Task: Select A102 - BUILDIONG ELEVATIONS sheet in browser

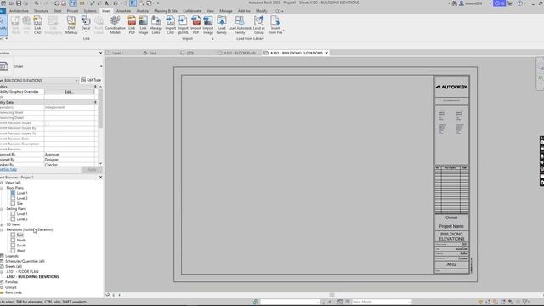Action: pyautogui.click(x=32, y=277)
